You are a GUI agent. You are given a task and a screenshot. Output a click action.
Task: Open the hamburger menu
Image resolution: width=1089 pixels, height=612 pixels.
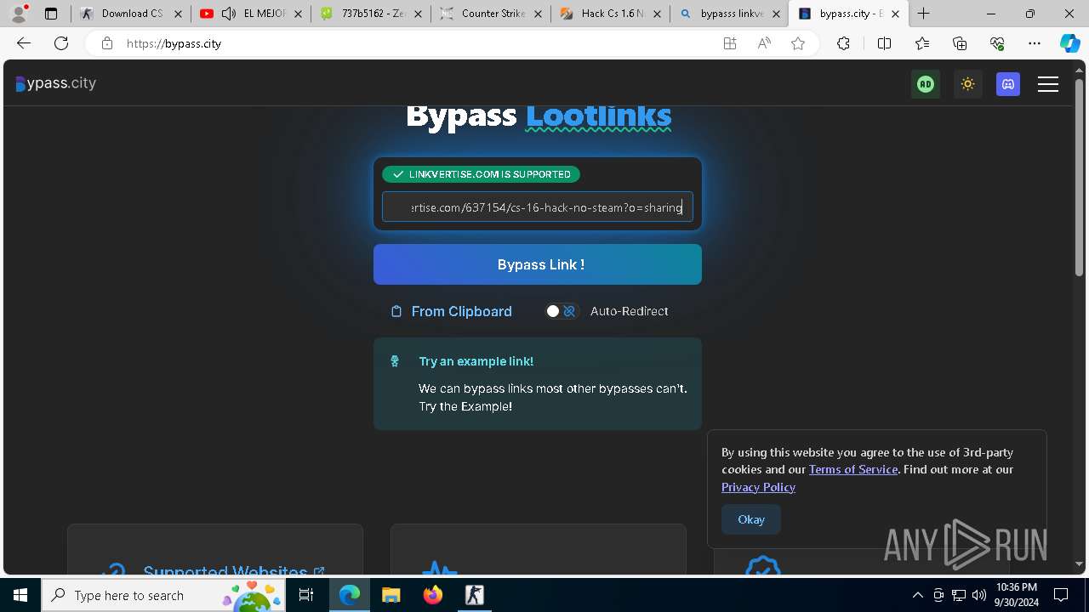coord(1048,84)
